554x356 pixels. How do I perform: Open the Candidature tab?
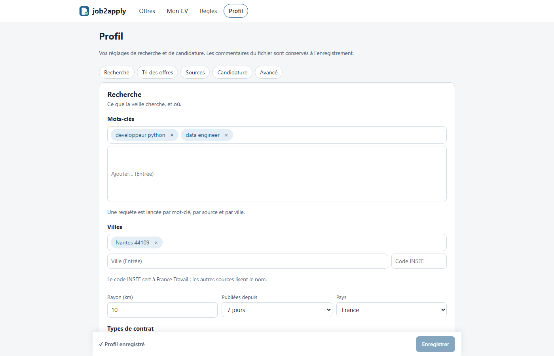(x=232, y=72)
